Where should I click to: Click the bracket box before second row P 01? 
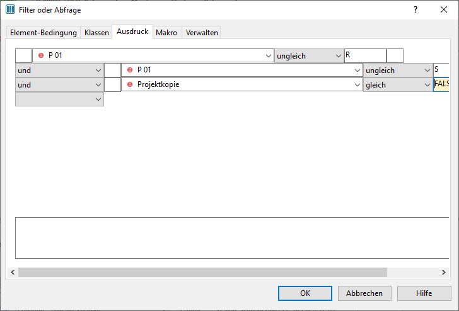click(113, 70)
